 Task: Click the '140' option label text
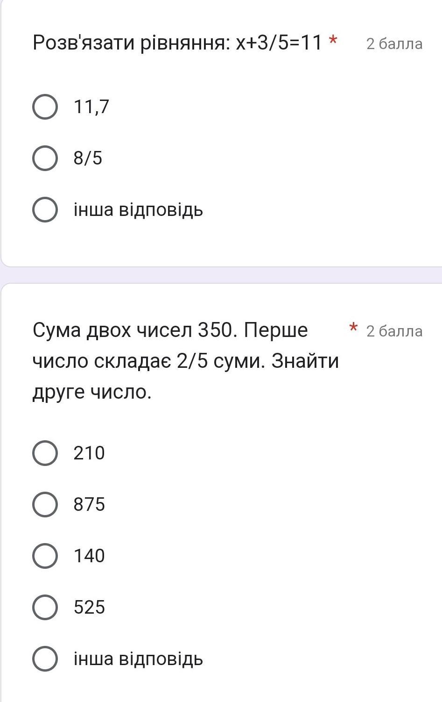pos(89,556)
